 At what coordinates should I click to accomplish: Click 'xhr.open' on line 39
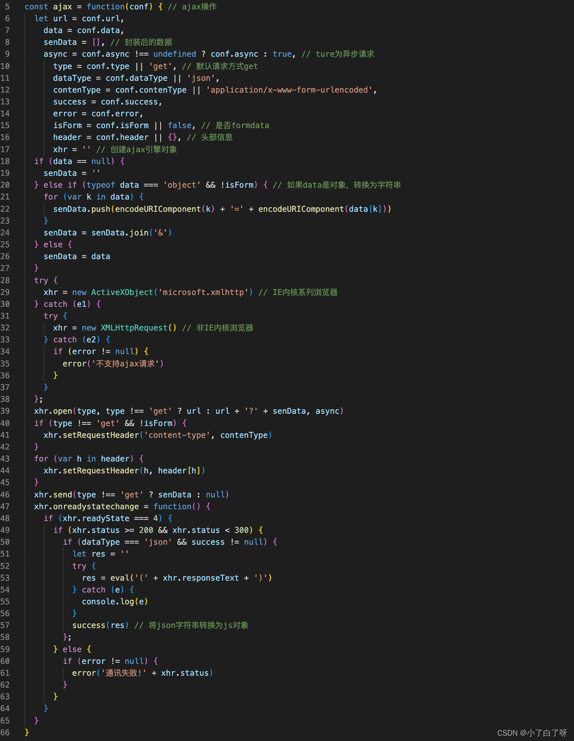coord(53,411)
